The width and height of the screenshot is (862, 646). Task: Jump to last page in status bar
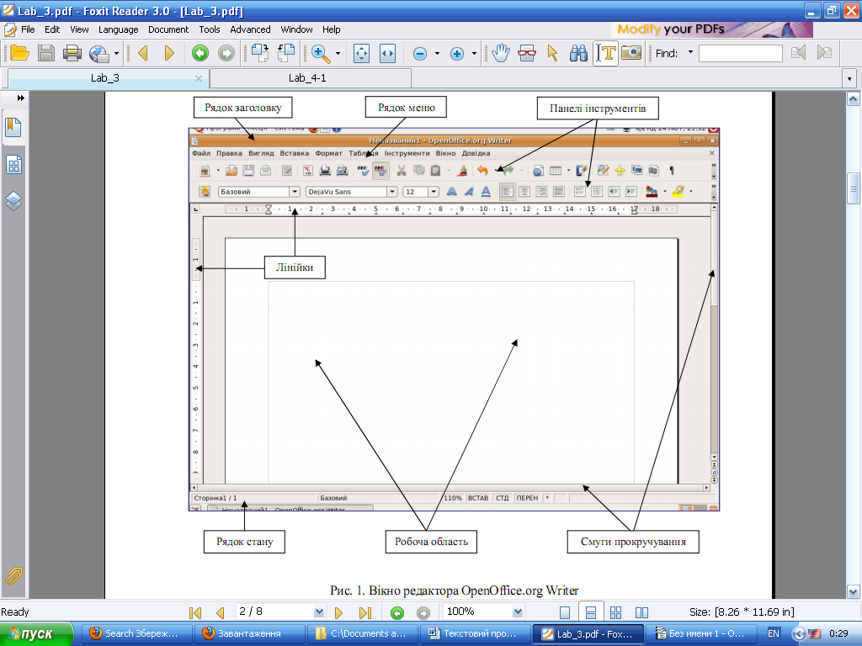click(365, 612)
